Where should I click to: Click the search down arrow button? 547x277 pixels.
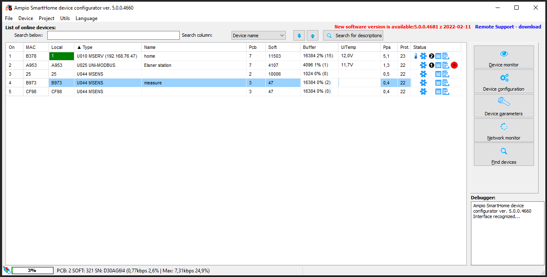299,36
